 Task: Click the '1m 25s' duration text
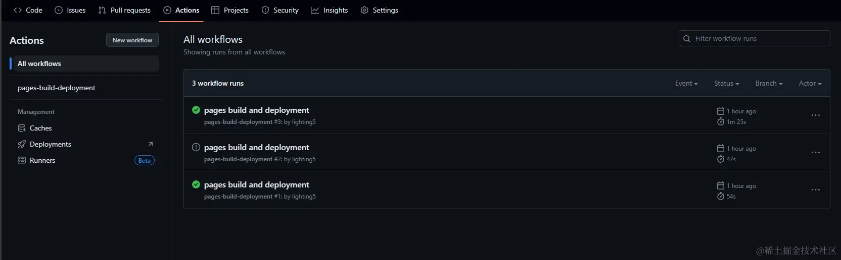click(736, 122)
